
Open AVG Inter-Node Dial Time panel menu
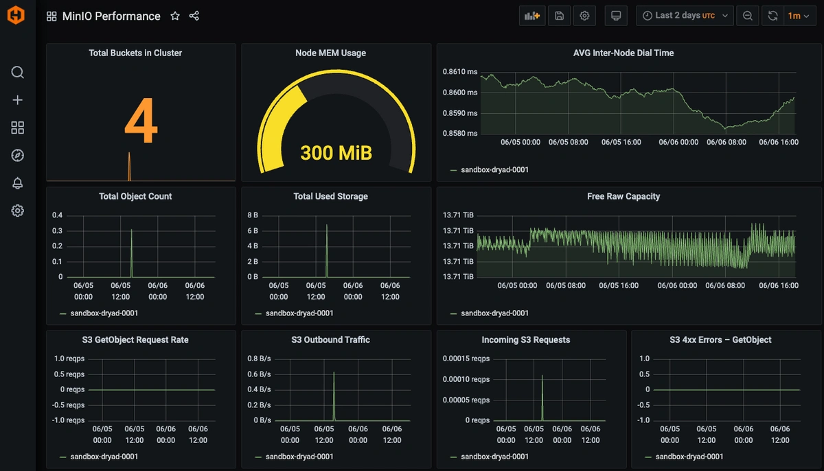tap(623, 53)
